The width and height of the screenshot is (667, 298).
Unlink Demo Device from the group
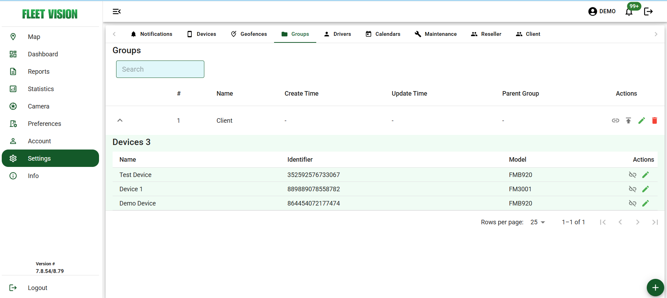(632, 203)
